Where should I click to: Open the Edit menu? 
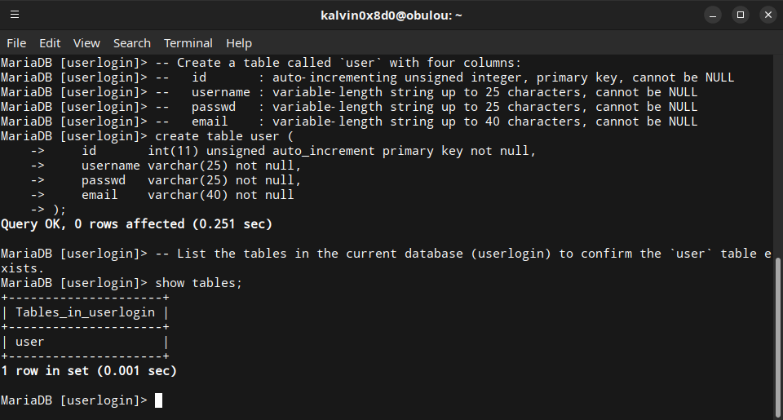[50, 43]
